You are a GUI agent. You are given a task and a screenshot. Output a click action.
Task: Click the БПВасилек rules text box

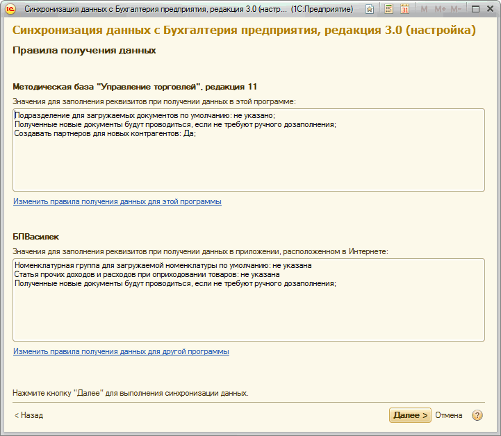[x=249, y=300]
